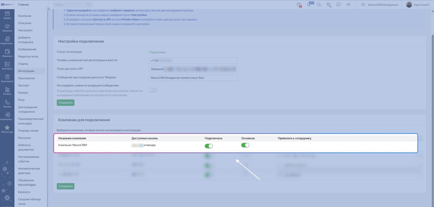Click the notifications bell with 674 badge
Image resolution: width=434 pixels, height=207 pixels.
click(309, 5)
